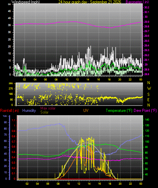Click the W compass direction label
This screenshot has width=158, height=188.
click(149, 88)
